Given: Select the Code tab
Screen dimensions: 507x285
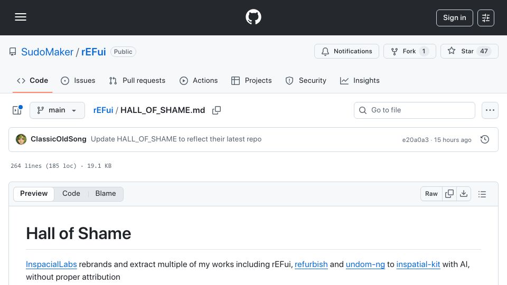Looking at the screenshot, I should coord(32,80).
